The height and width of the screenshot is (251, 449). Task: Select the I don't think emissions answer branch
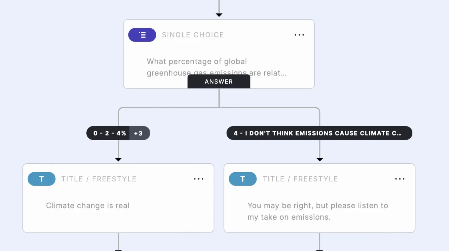tap(319, 133)
